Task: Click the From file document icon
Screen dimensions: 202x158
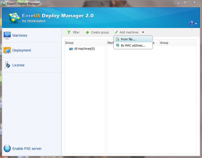Action: [x=118, y=39]
